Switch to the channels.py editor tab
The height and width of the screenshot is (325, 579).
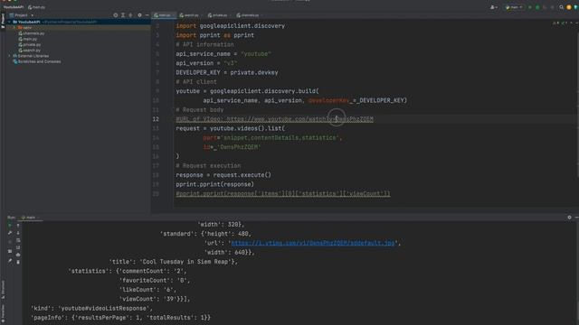(248, 15)
